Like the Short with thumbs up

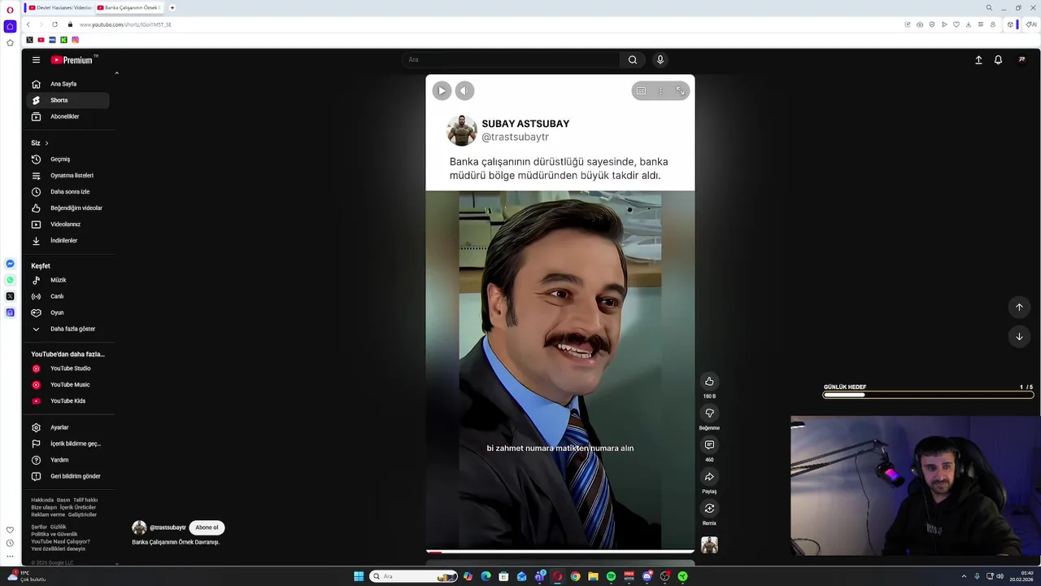point(709,381)
